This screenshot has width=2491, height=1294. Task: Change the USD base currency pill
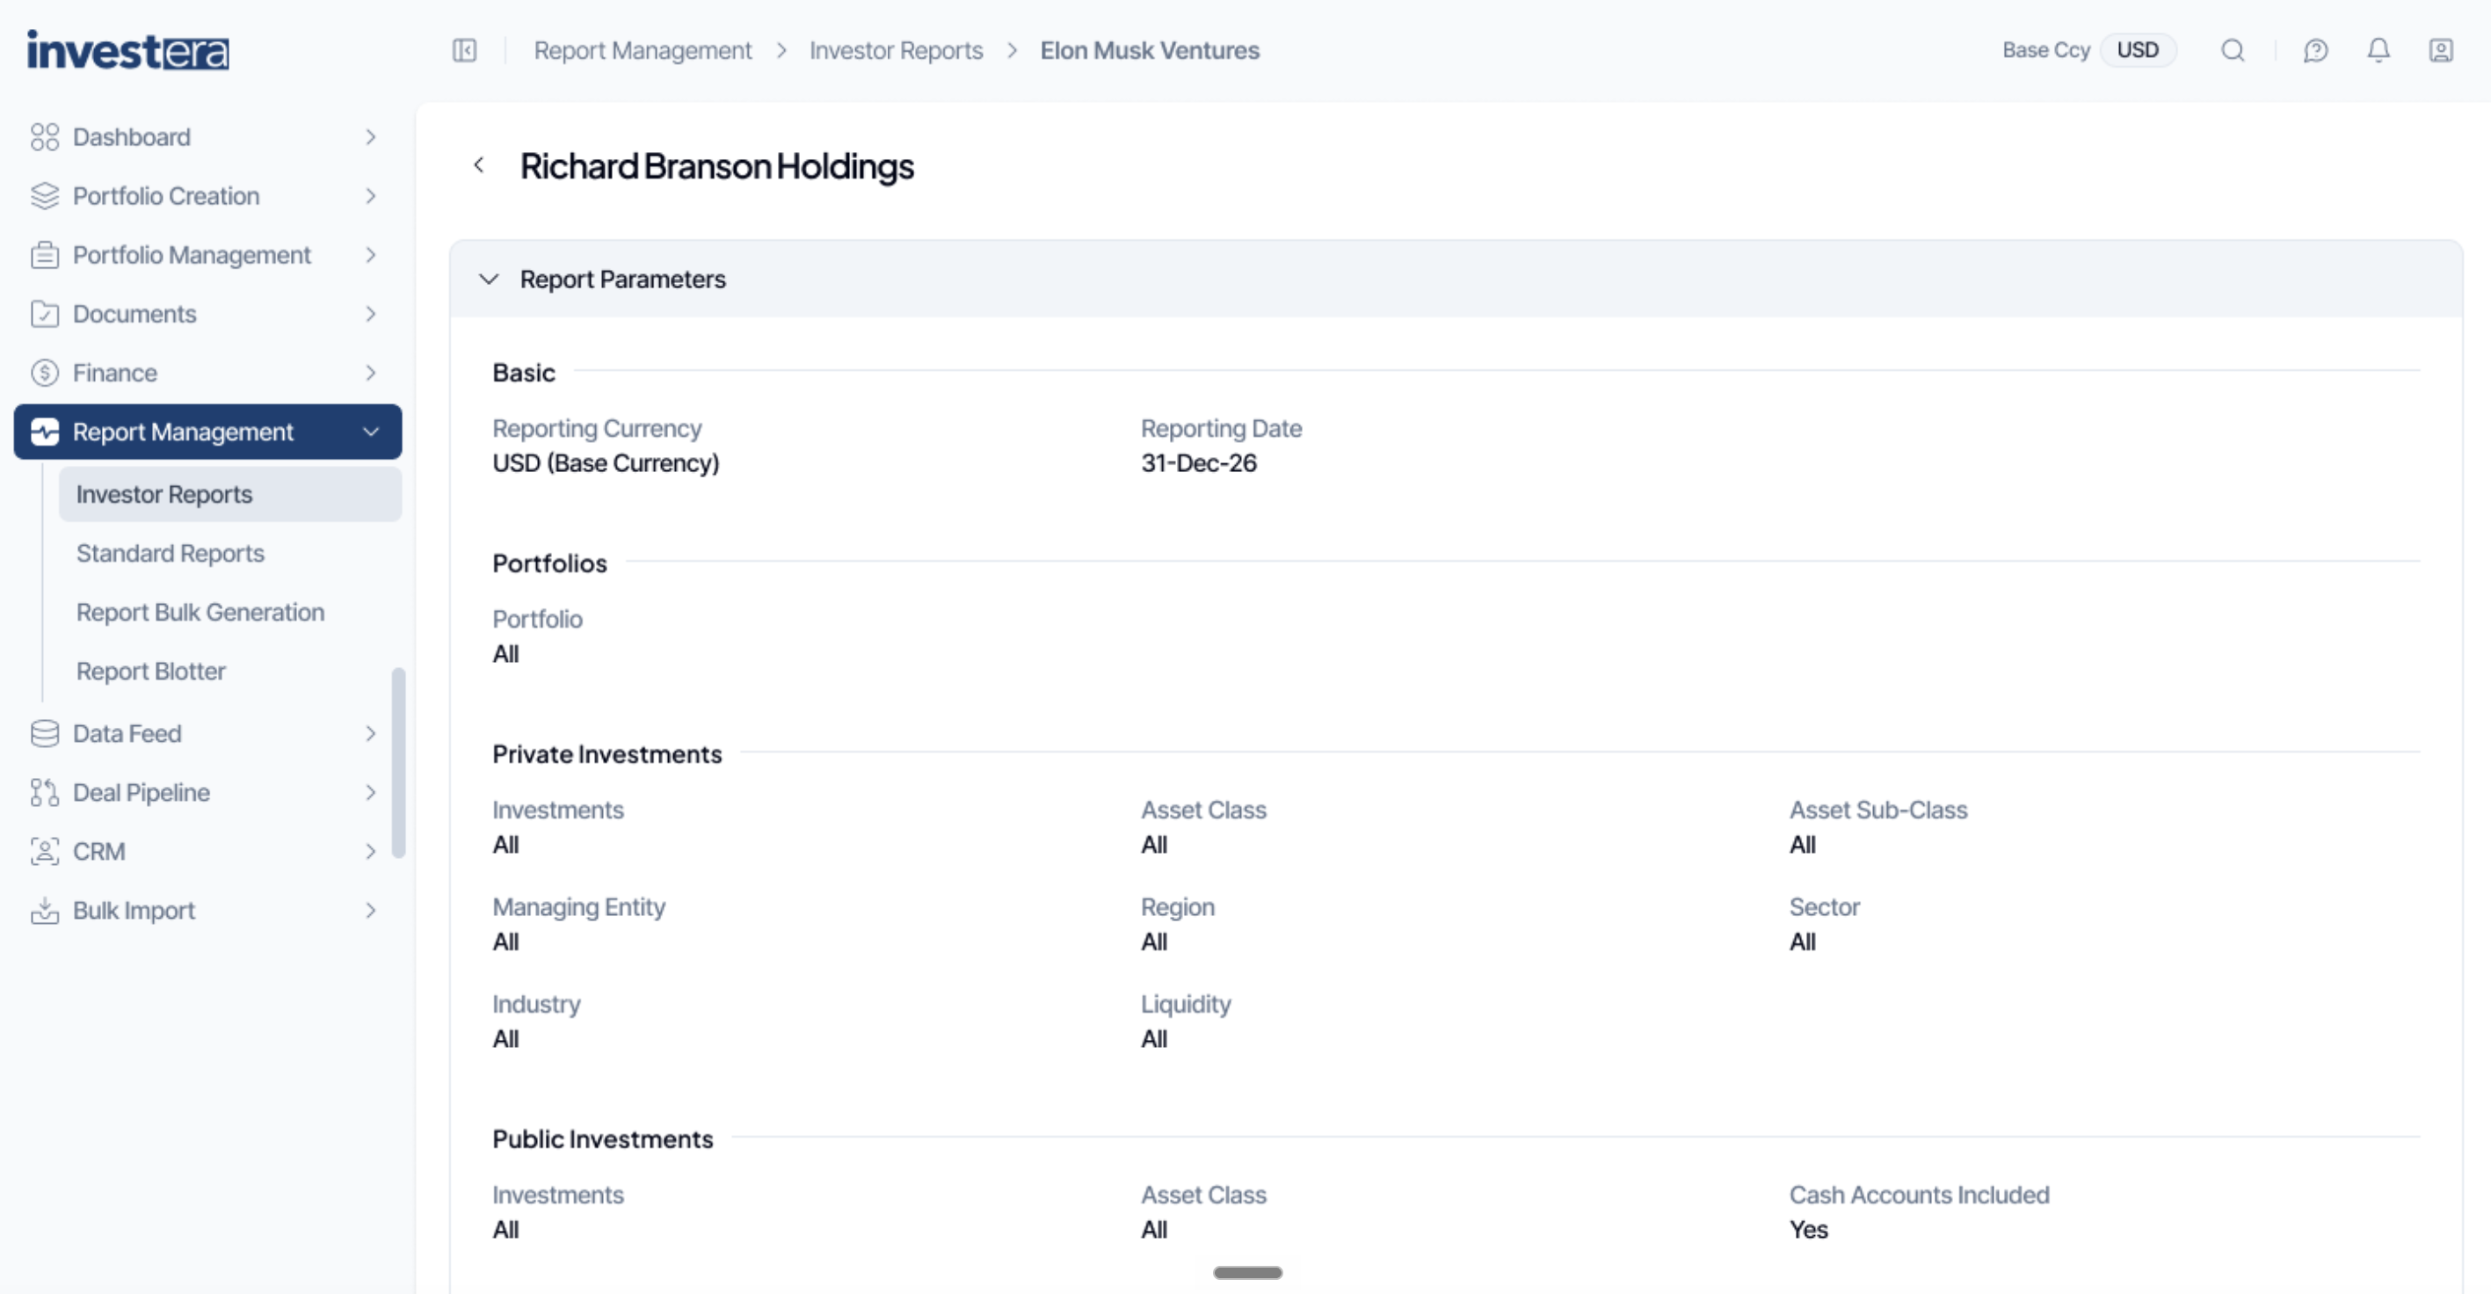pos(2137,50)
